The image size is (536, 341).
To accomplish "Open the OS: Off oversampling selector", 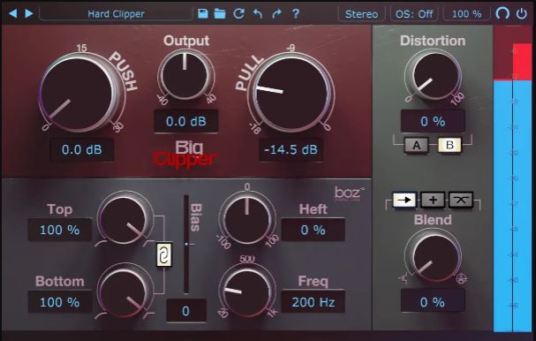I will coord(414,14).
